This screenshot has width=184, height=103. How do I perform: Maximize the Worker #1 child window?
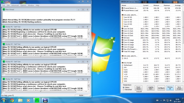click(x=83, y=27)
